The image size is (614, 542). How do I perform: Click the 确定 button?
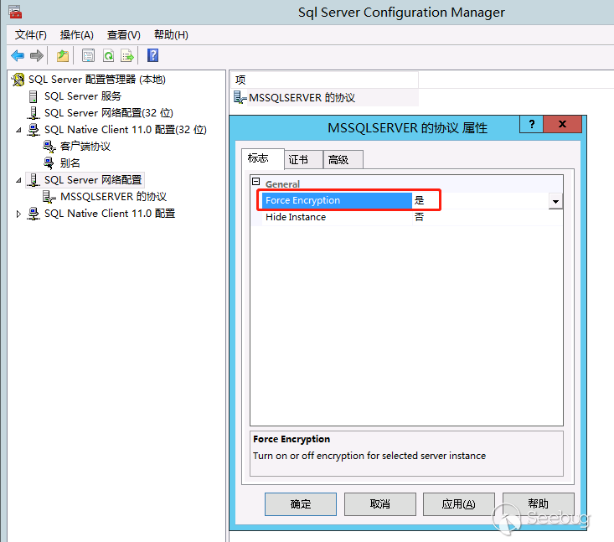click(301, 504)
